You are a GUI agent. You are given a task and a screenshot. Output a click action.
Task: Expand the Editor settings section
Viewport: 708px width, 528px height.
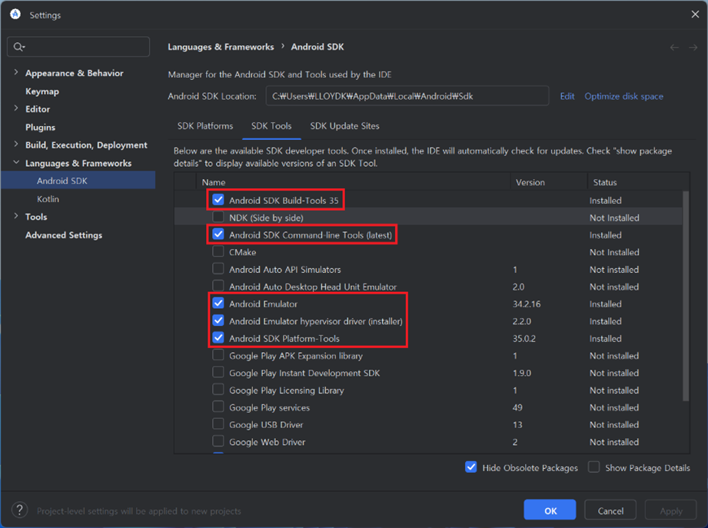point(16,109)
